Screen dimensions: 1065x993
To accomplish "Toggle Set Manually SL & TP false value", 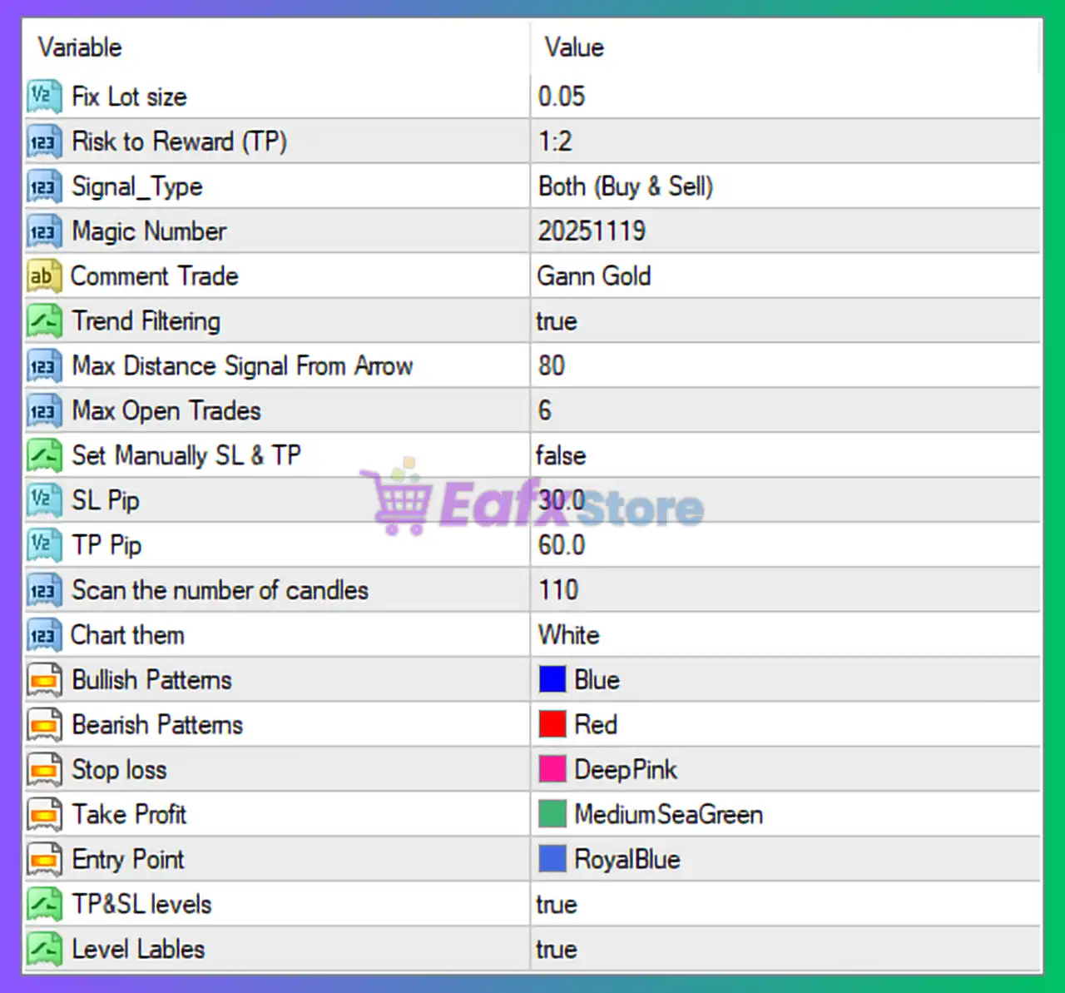I will (561, 455).
